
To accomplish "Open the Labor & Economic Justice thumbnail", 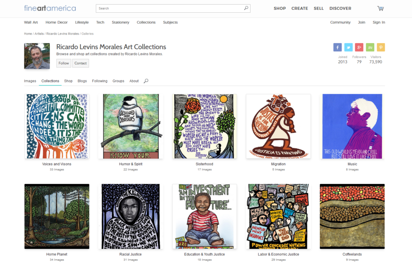I will [278, 216].
